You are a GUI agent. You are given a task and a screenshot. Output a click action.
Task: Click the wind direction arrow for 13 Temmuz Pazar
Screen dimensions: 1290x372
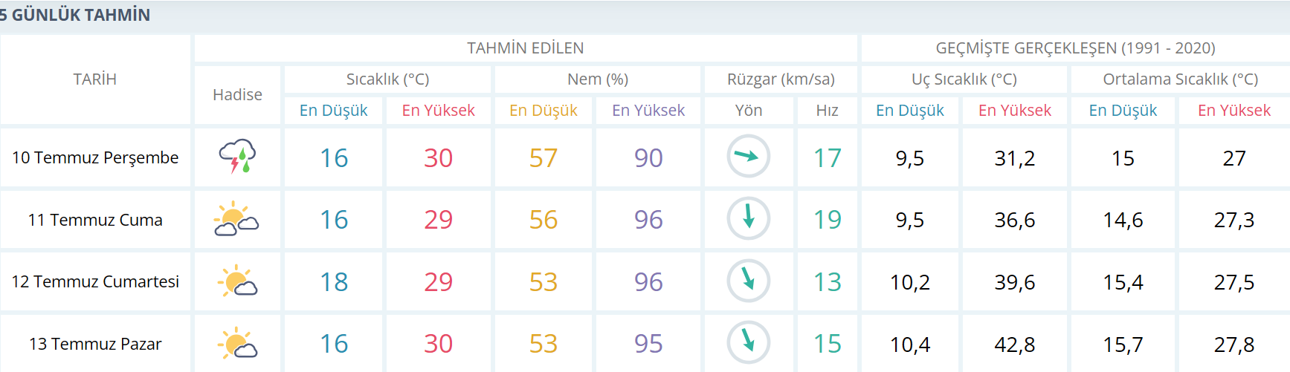[748, 342]
